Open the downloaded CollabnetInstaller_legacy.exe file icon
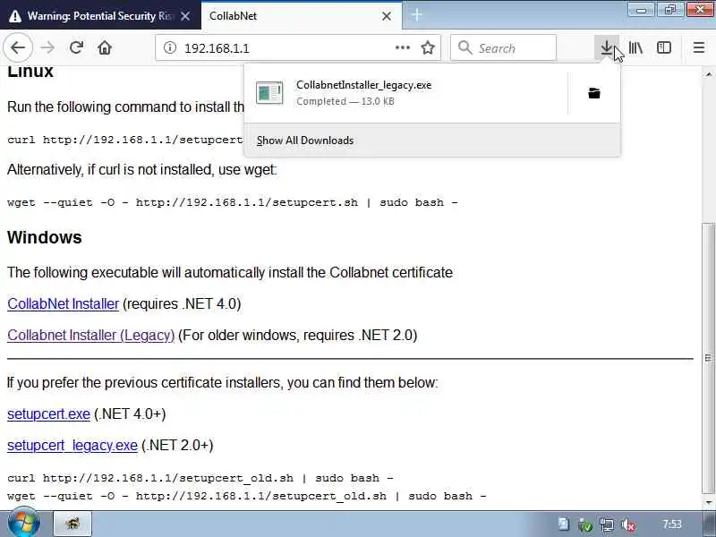Image resolution: width=716 pixels, height=537 pixels. pos(269,93)
